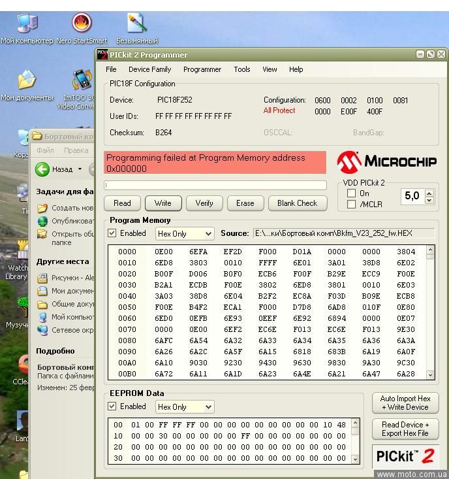Click the Checksum value B264
Viewport: 449px width, 479px height.
pos(164,133)
